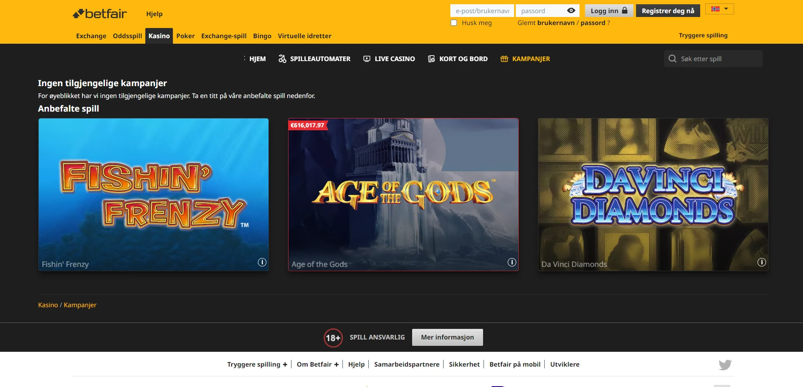Open footer Samarbeidspartnere link
The width and height of the screenshot is (803, 387).
click(407, 365)
